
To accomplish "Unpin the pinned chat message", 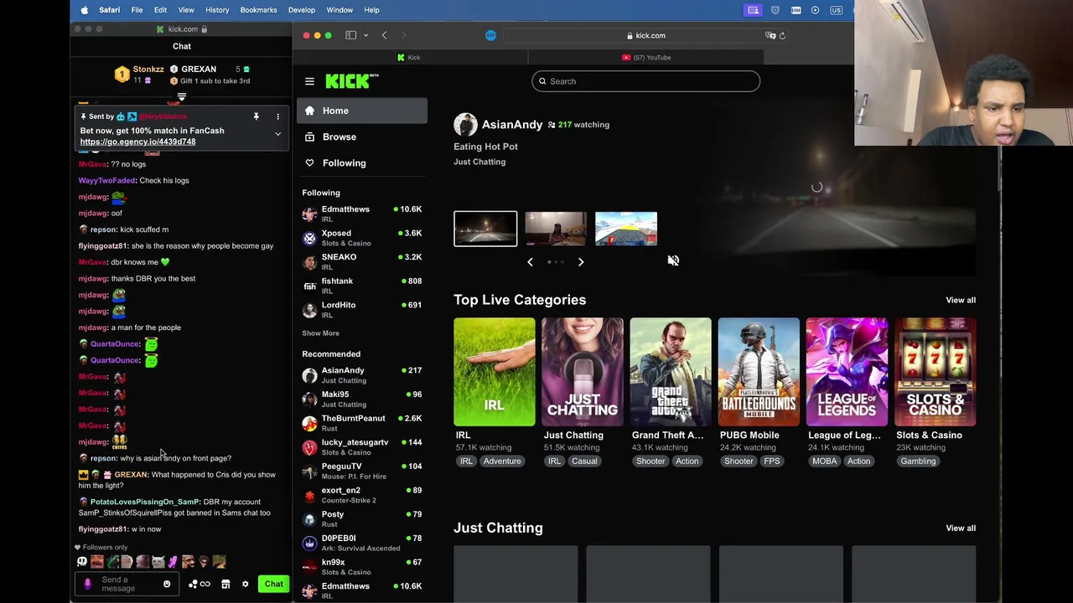I will click(256, 116).
